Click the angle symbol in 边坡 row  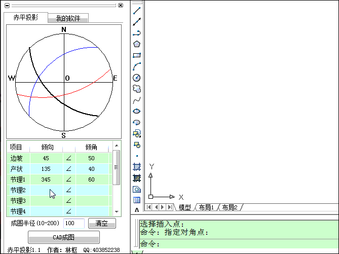69,158
